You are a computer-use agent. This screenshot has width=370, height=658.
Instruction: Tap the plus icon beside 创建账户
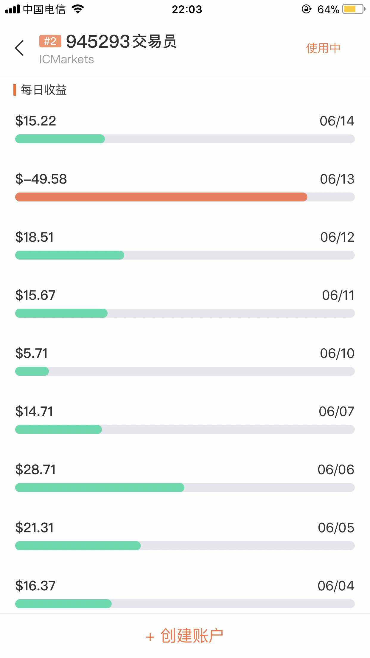tap(150, 637)
